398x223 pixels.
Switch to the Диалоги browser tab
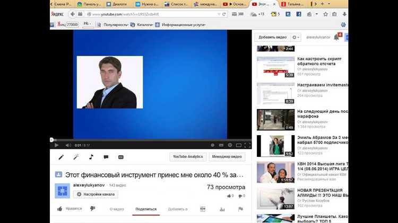(117, 4)
